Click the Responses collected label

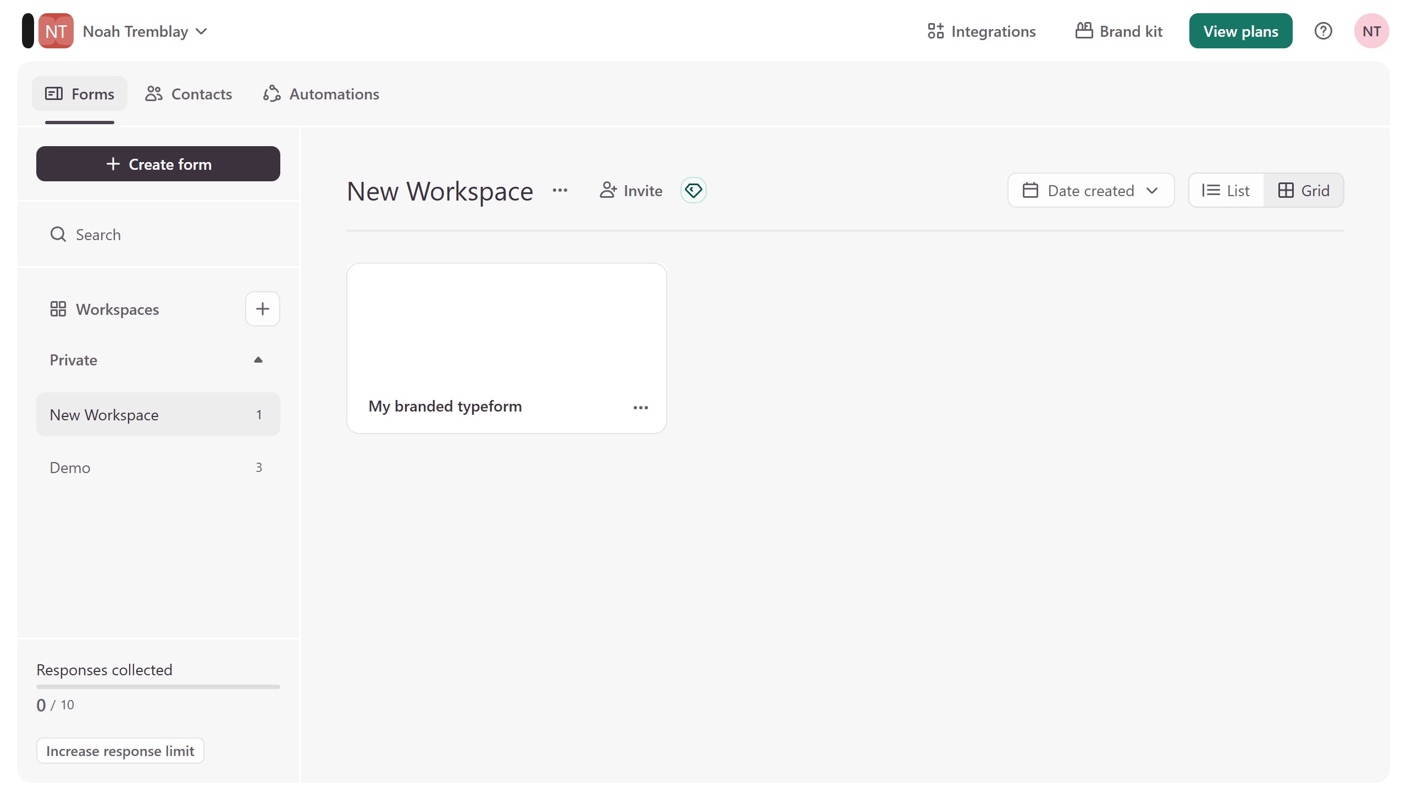pos(104,670)
